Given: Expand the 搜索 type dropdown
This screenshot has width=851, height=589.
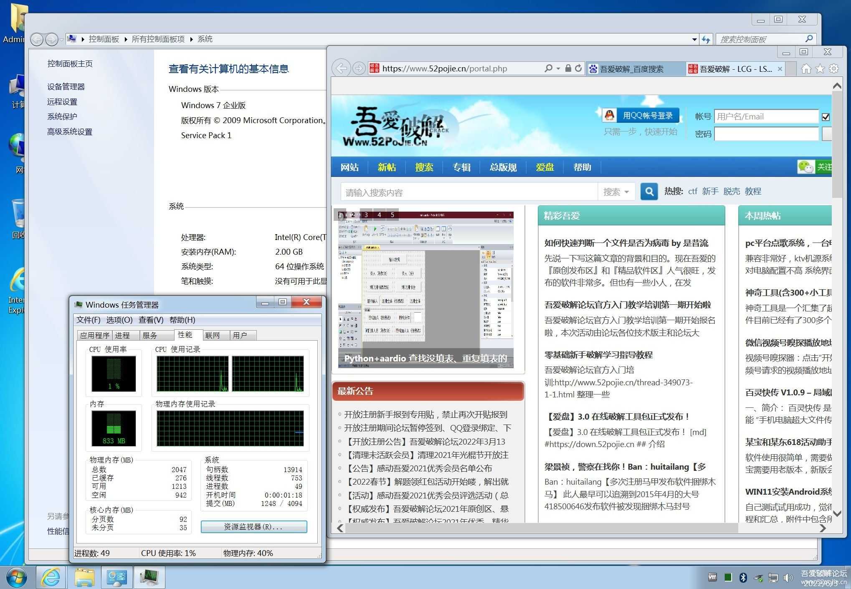Looking at the screenshot, I should point(616,192).
